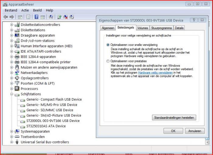Expand the Universal Serial Bus-controllers node
Image resolution: width=213 pixels, height=155 pixels.
12,142
